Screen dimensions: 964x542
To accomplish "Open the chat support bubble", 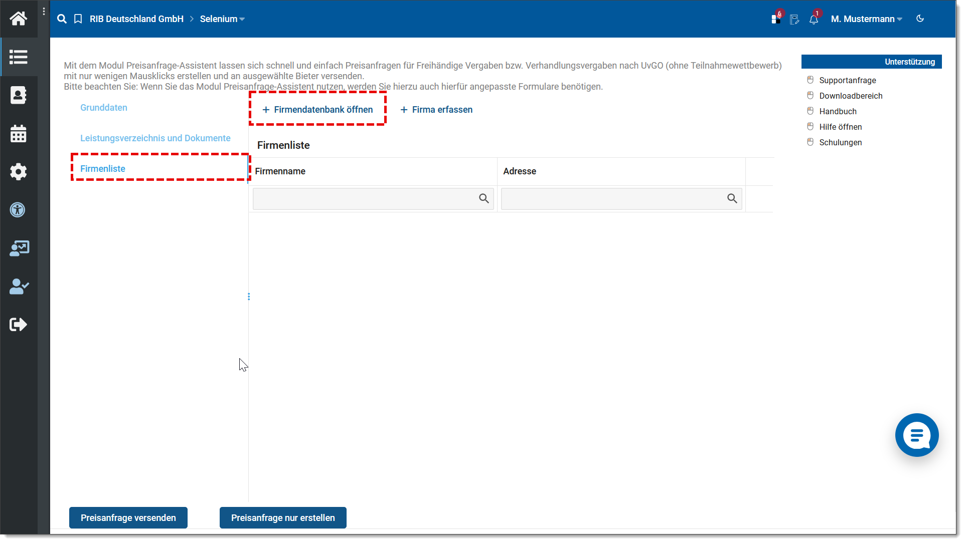I will click(916, 435).
